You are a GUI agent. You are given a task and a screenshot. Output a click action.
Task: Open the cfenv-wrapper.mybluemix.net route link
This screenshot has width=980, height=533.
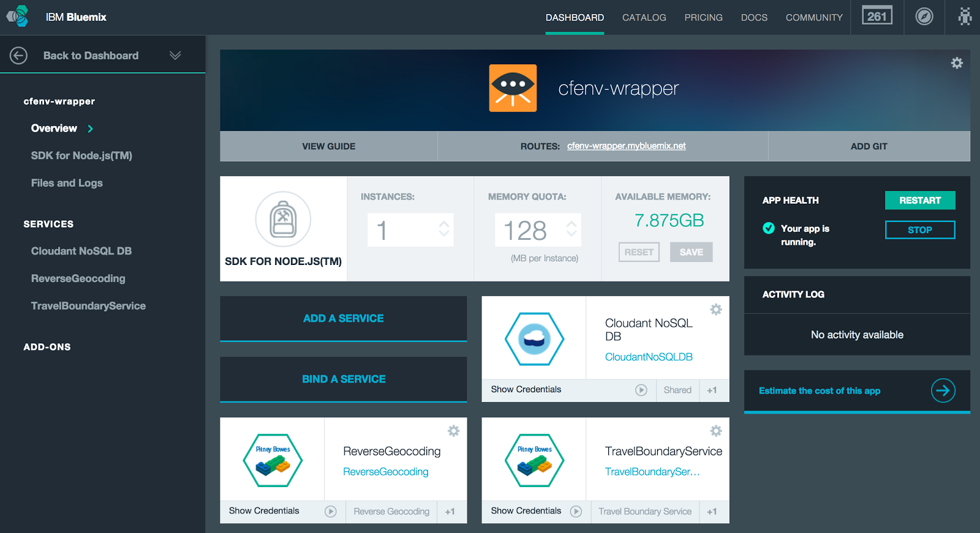pyautogui.click(x=626, y=146)
